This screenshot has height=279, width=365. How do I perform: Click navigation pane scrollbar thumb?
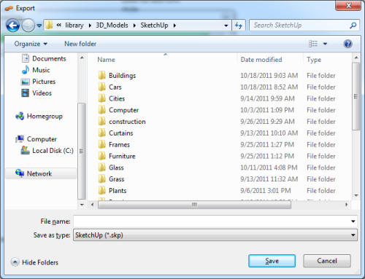click(82, 151)
